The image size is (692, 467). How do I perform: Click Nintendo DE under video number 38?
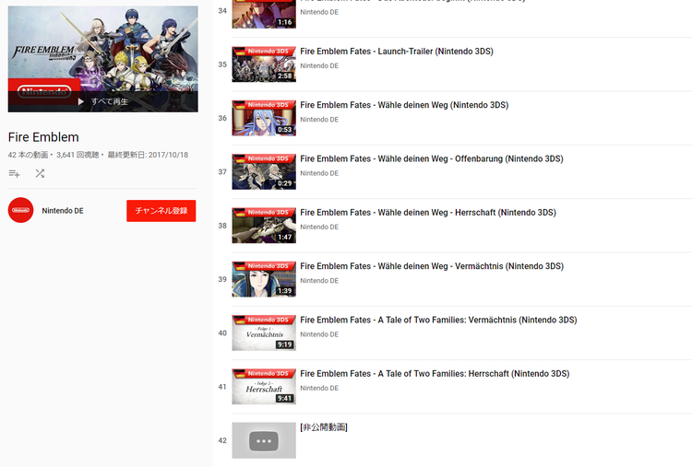pos(319,227)
